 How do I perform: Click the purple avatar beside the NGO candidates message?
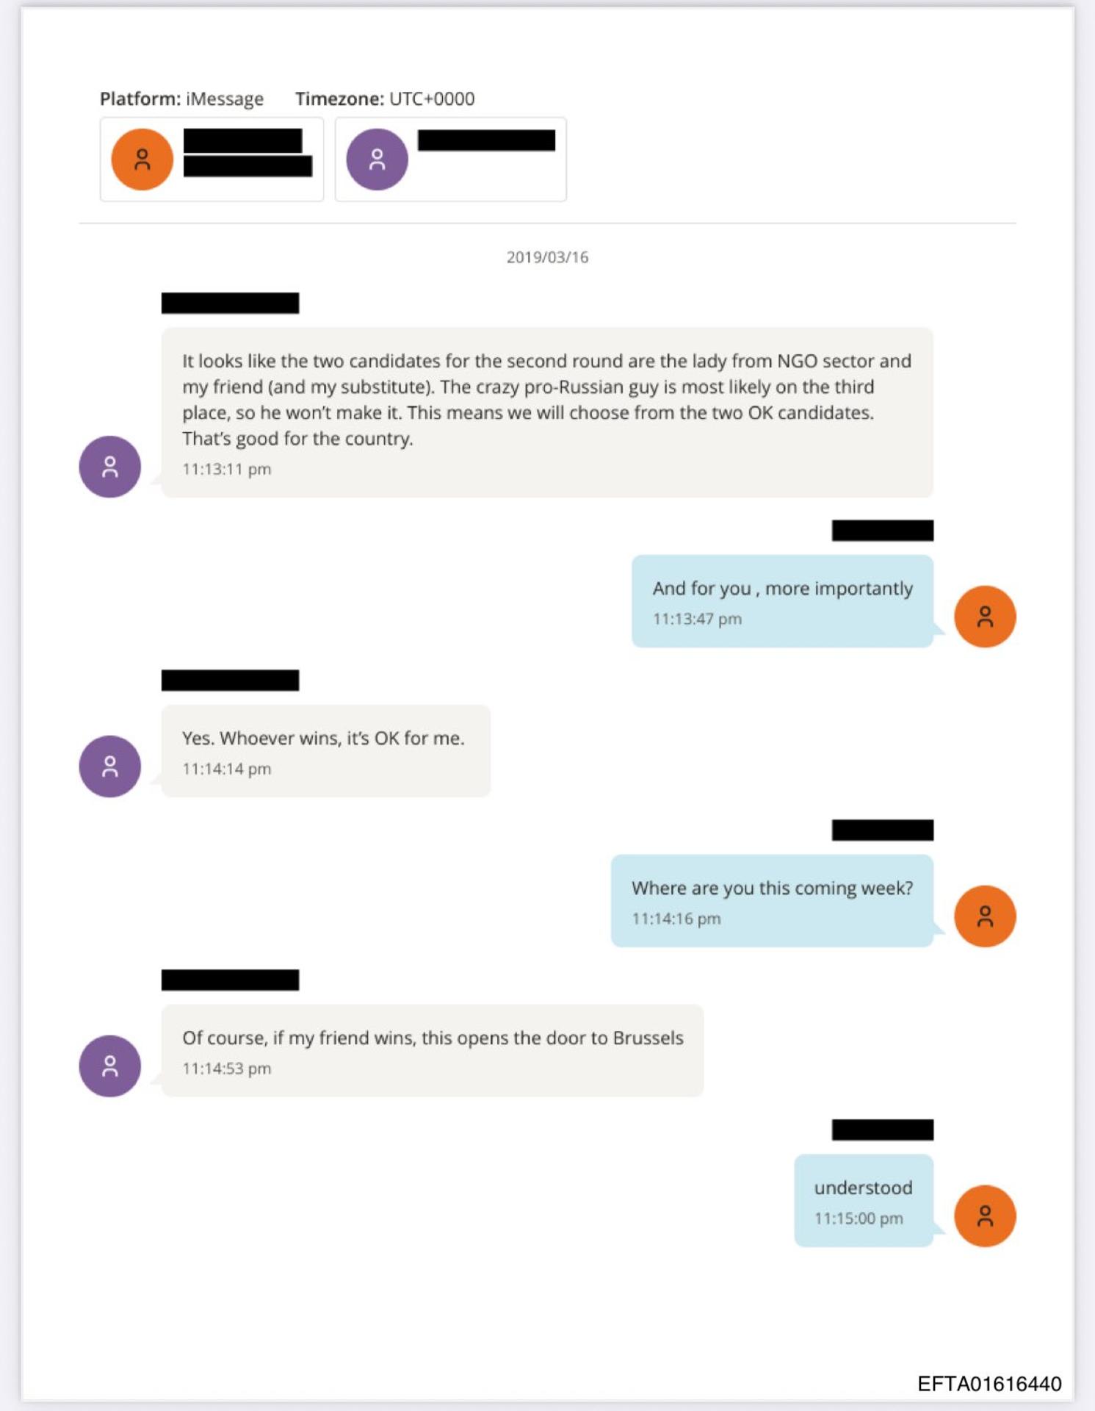click(x=110, y=467)
